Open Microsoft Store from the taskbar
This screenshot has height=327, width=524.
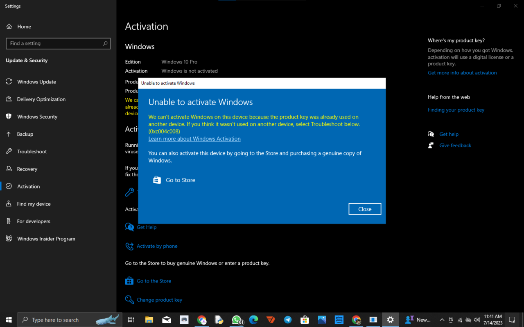tap(305, 320)
